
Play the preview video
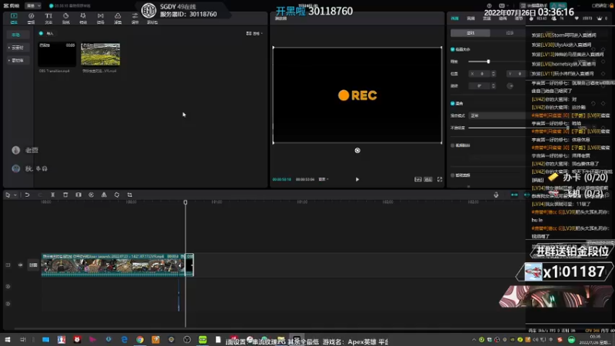pos(357,179)
